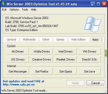Click the VIA Drivers button
Viewport: 108px width, 94px height.
click(x=89, y=51)
